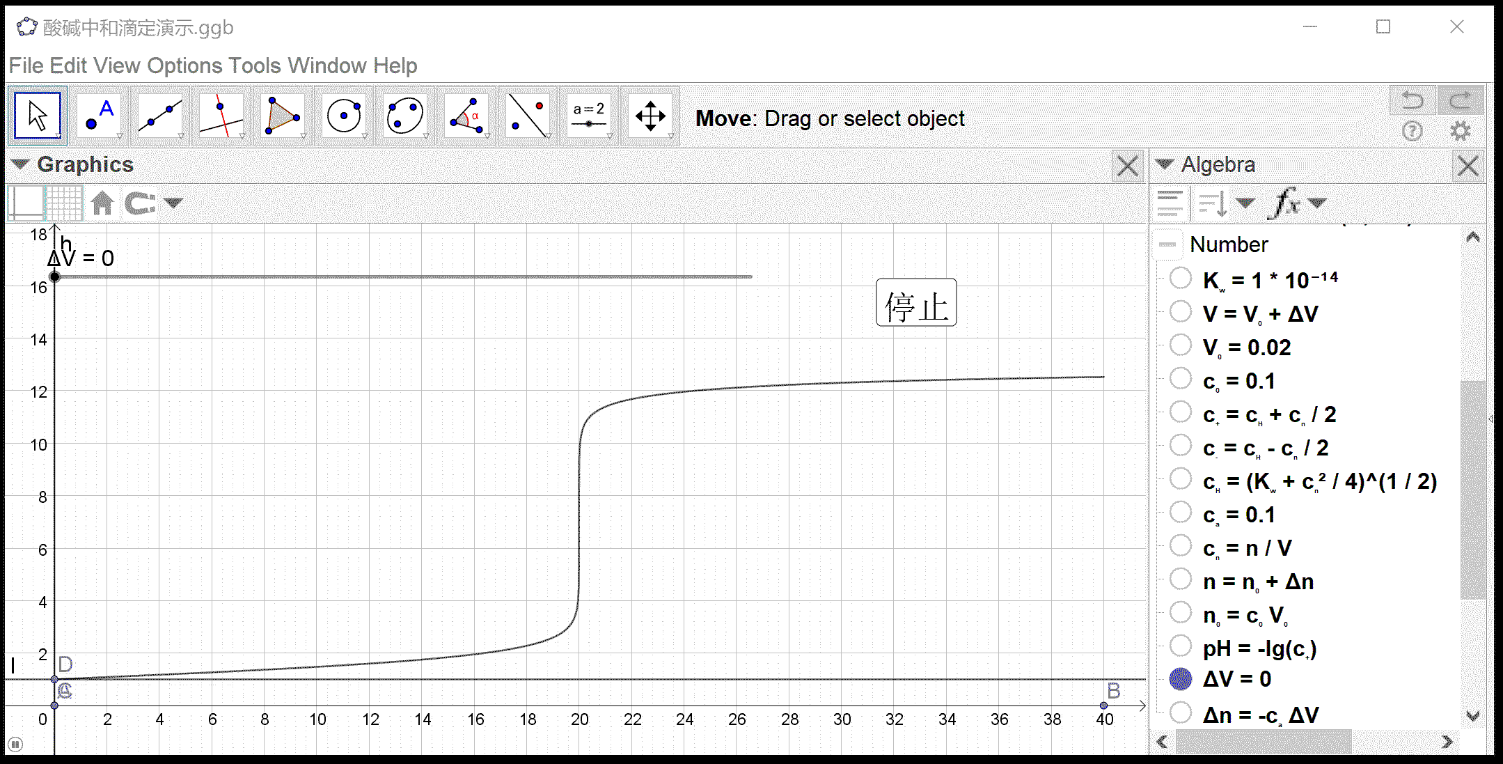The image size is (1503, 764).
Task: Open the Tools menu
Action: point(255,65)
